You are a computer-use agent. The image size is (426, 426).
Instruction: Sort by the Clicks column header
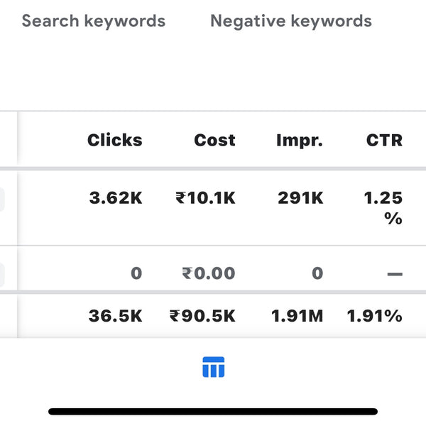(115, 141)
